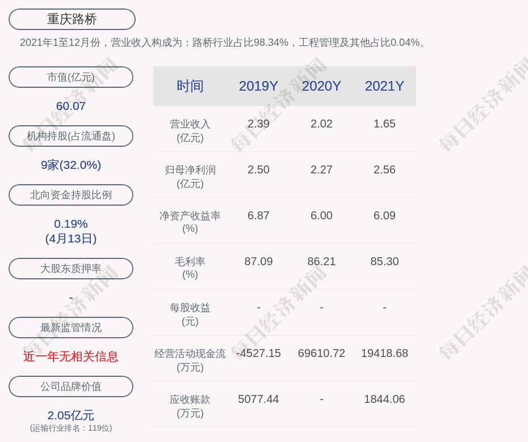Screen dimensions: 528x442
Task: Click the 2019Y receivables value 5077.44
Action: 258,399
